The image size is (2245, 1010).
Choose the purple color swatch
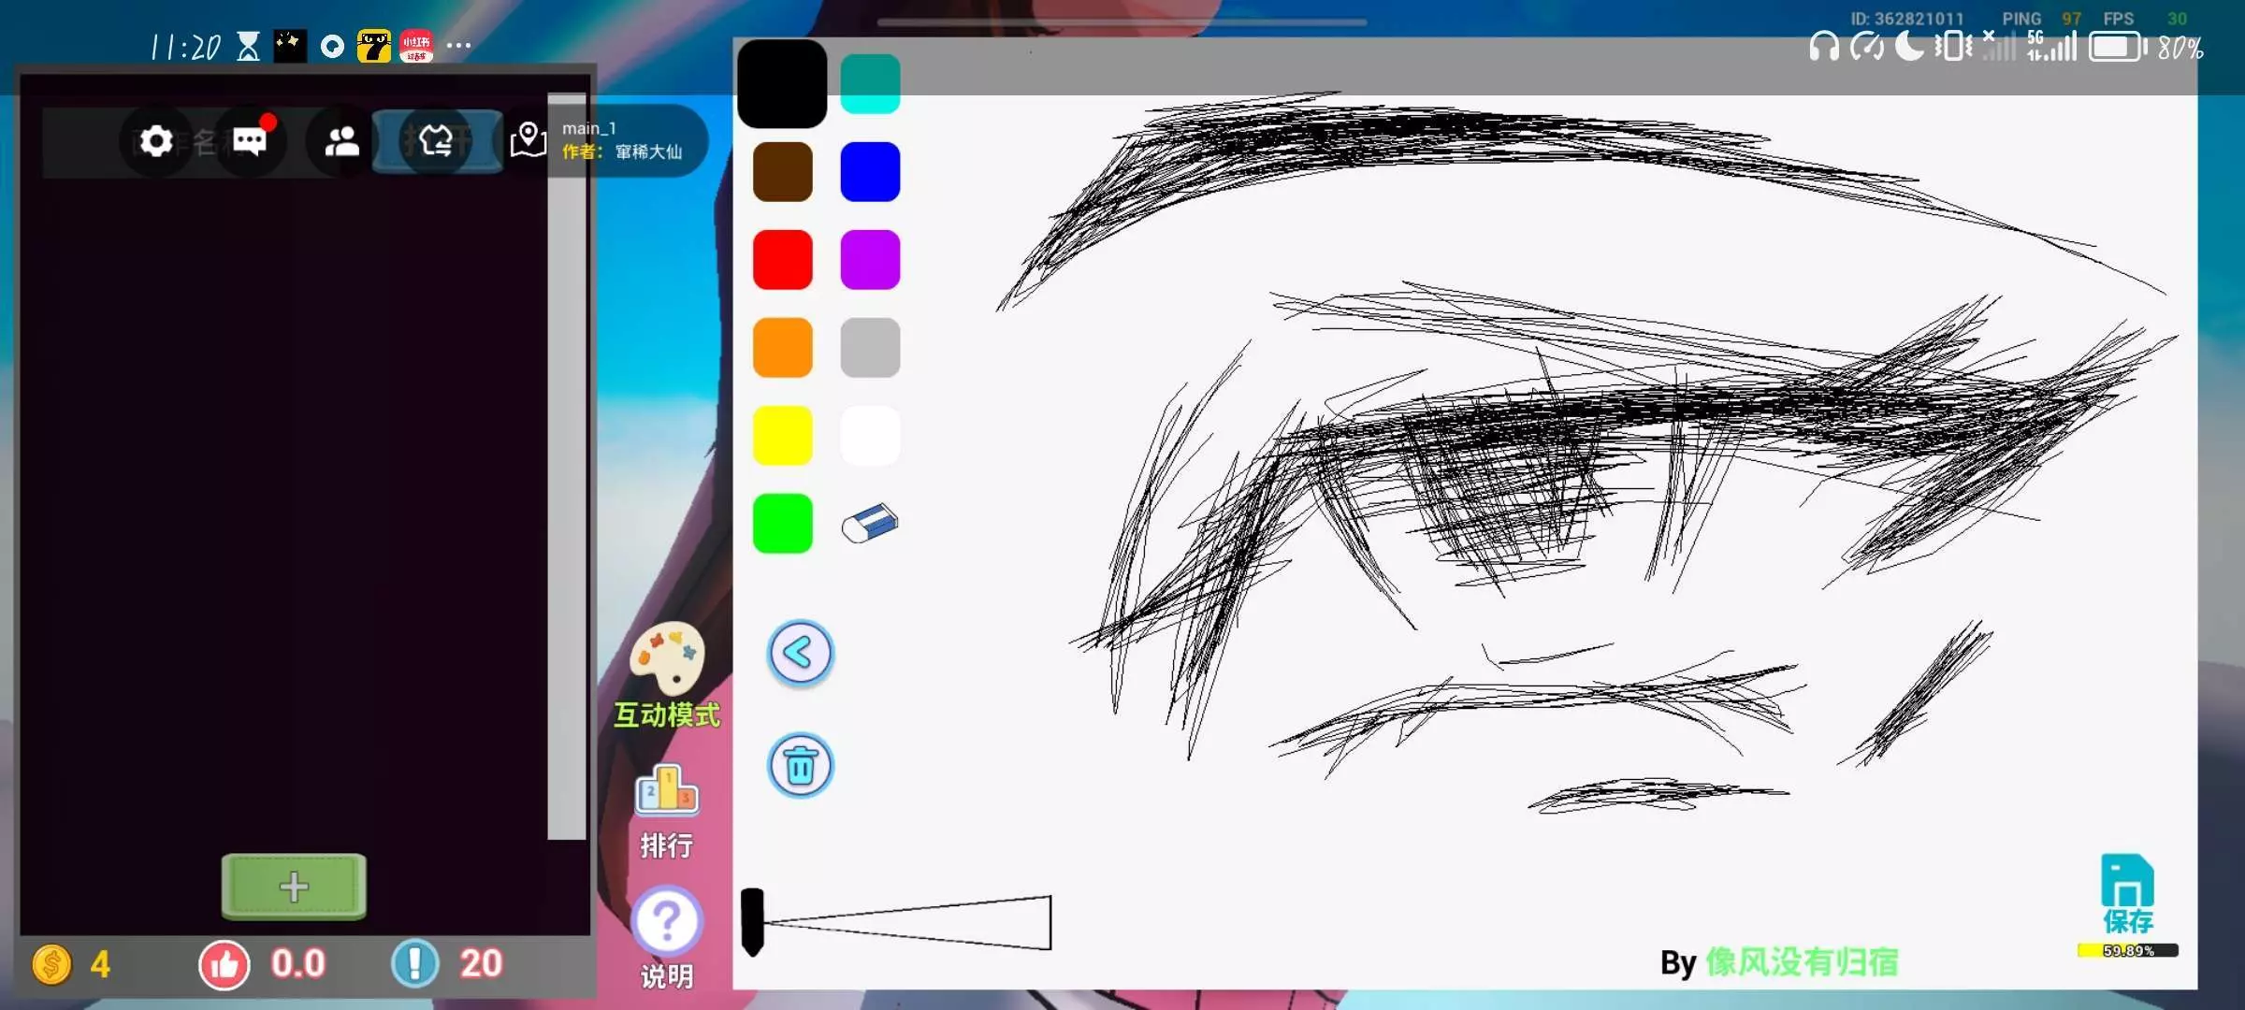[870, 260]
